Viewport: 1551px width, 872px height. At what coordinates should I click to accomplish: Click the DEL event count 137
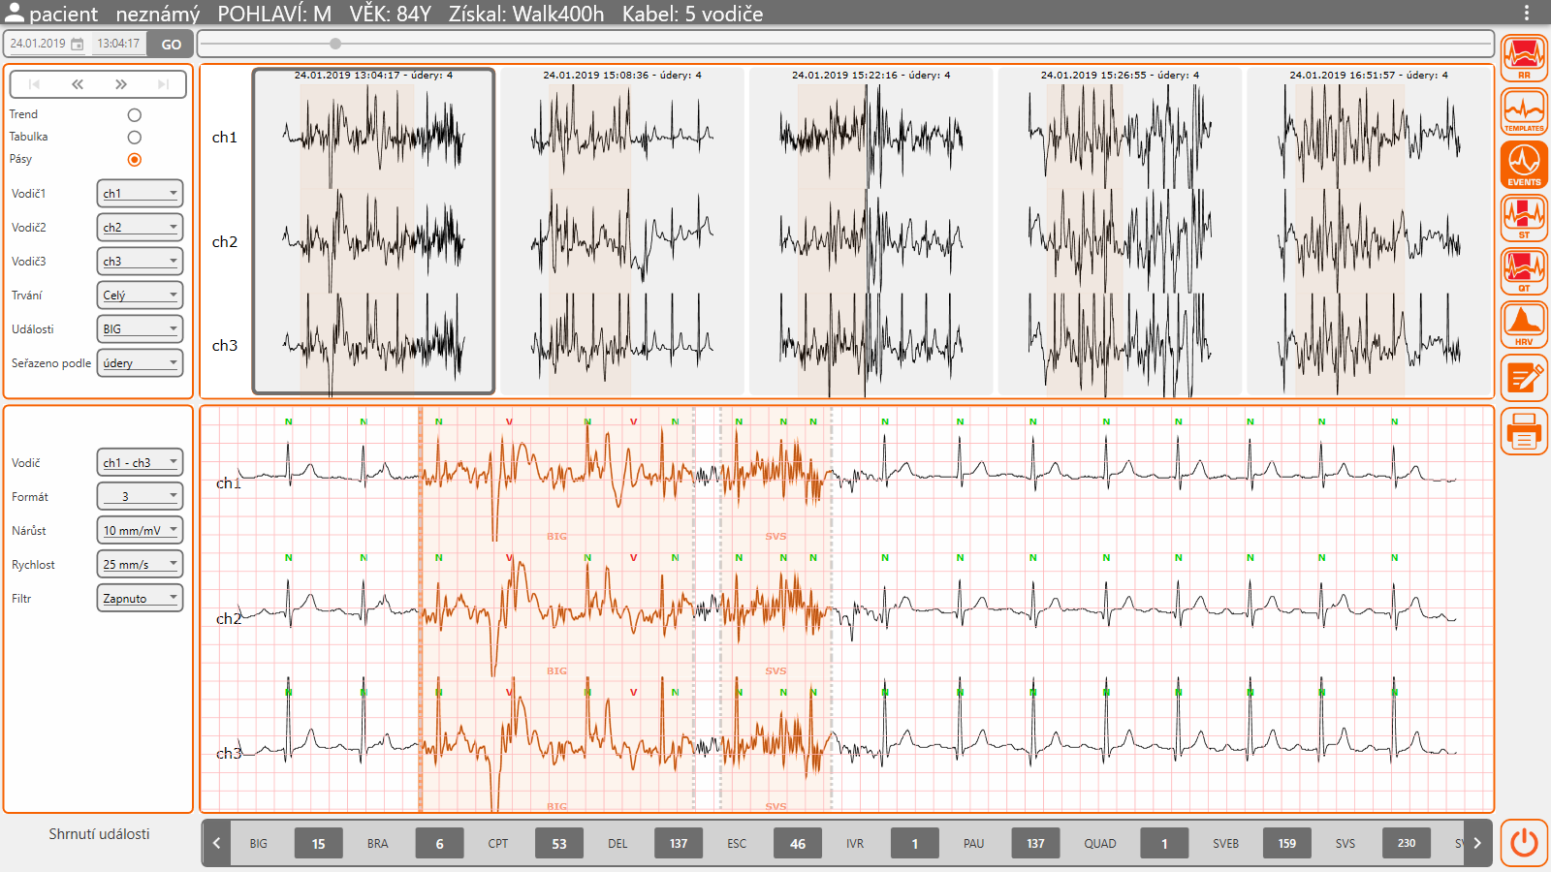[679, 843]
